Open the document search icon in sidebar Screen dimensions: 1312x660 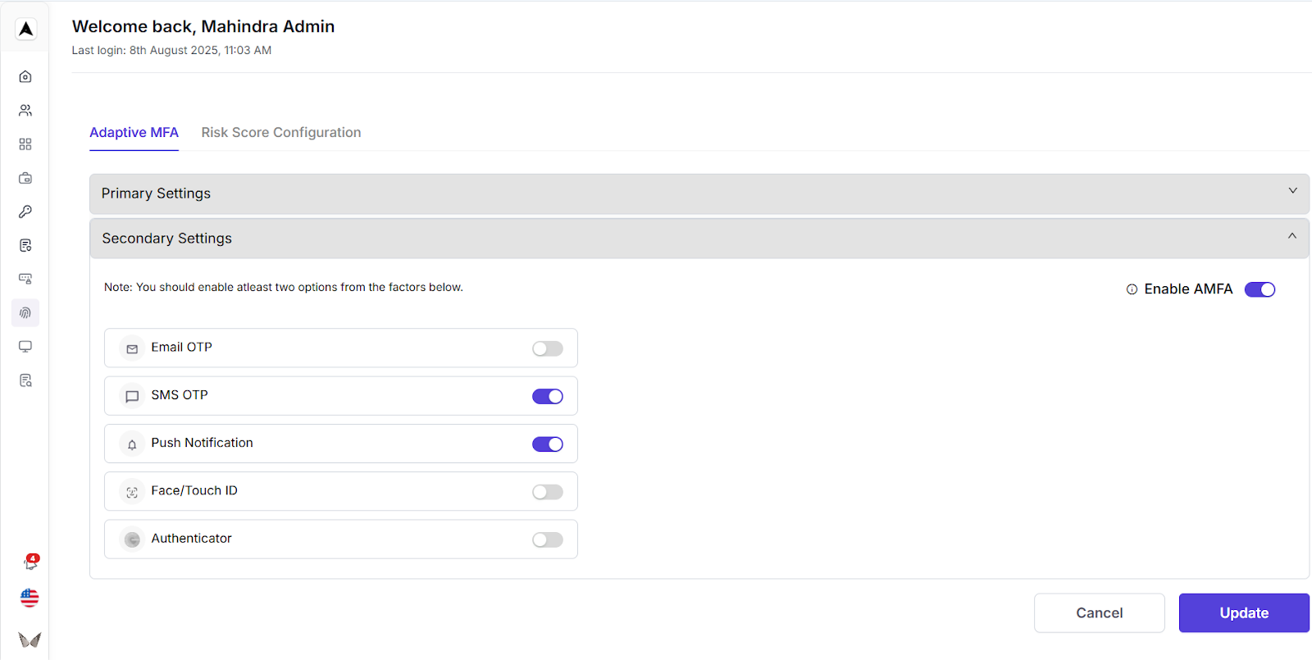[25, 380]
